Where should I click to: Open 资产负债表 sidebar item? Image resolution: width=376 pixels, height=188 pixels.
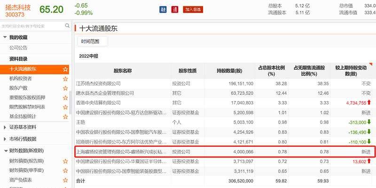point(20,180)
